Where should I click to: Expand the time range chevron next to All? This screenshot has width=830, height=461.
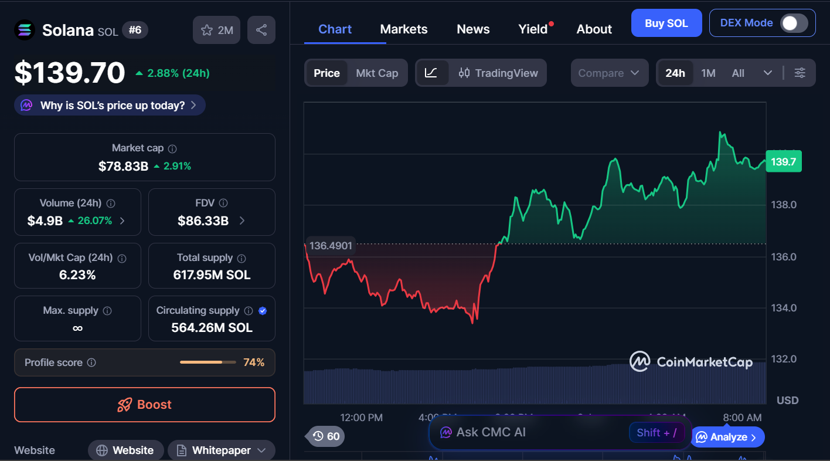768,73
